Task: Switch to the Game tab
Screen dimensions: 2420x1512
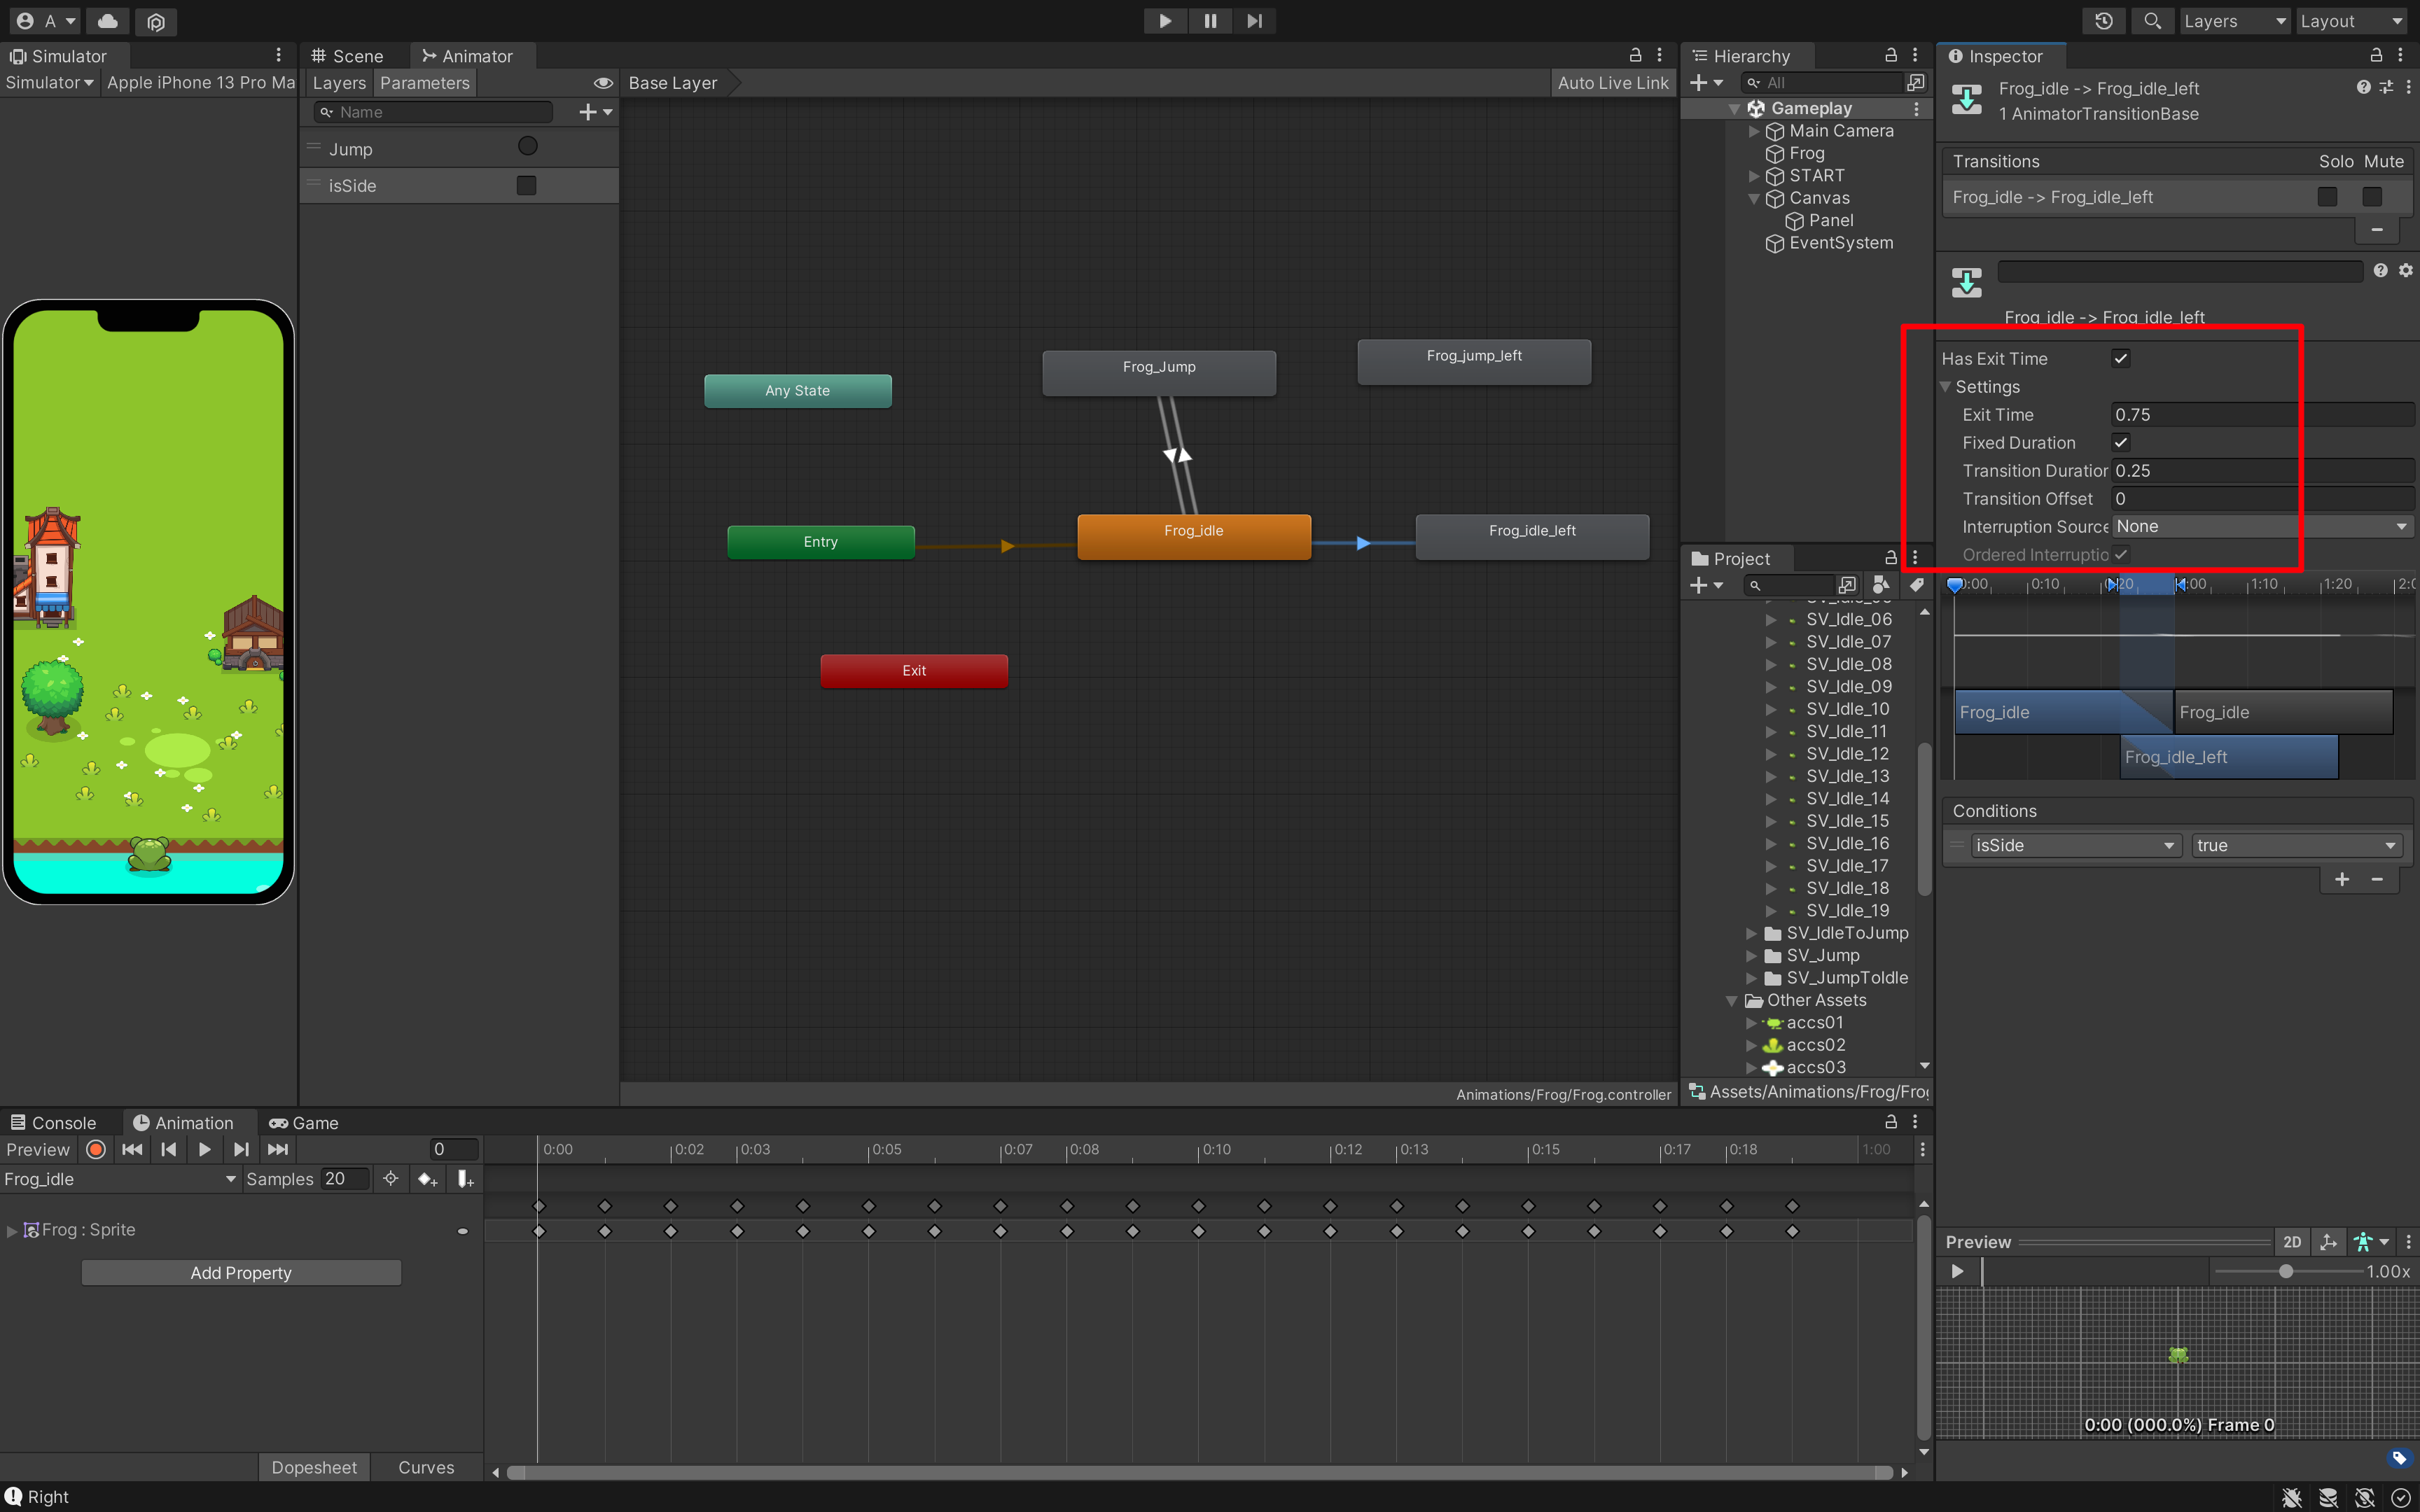Action: [x=304, y=1123]
